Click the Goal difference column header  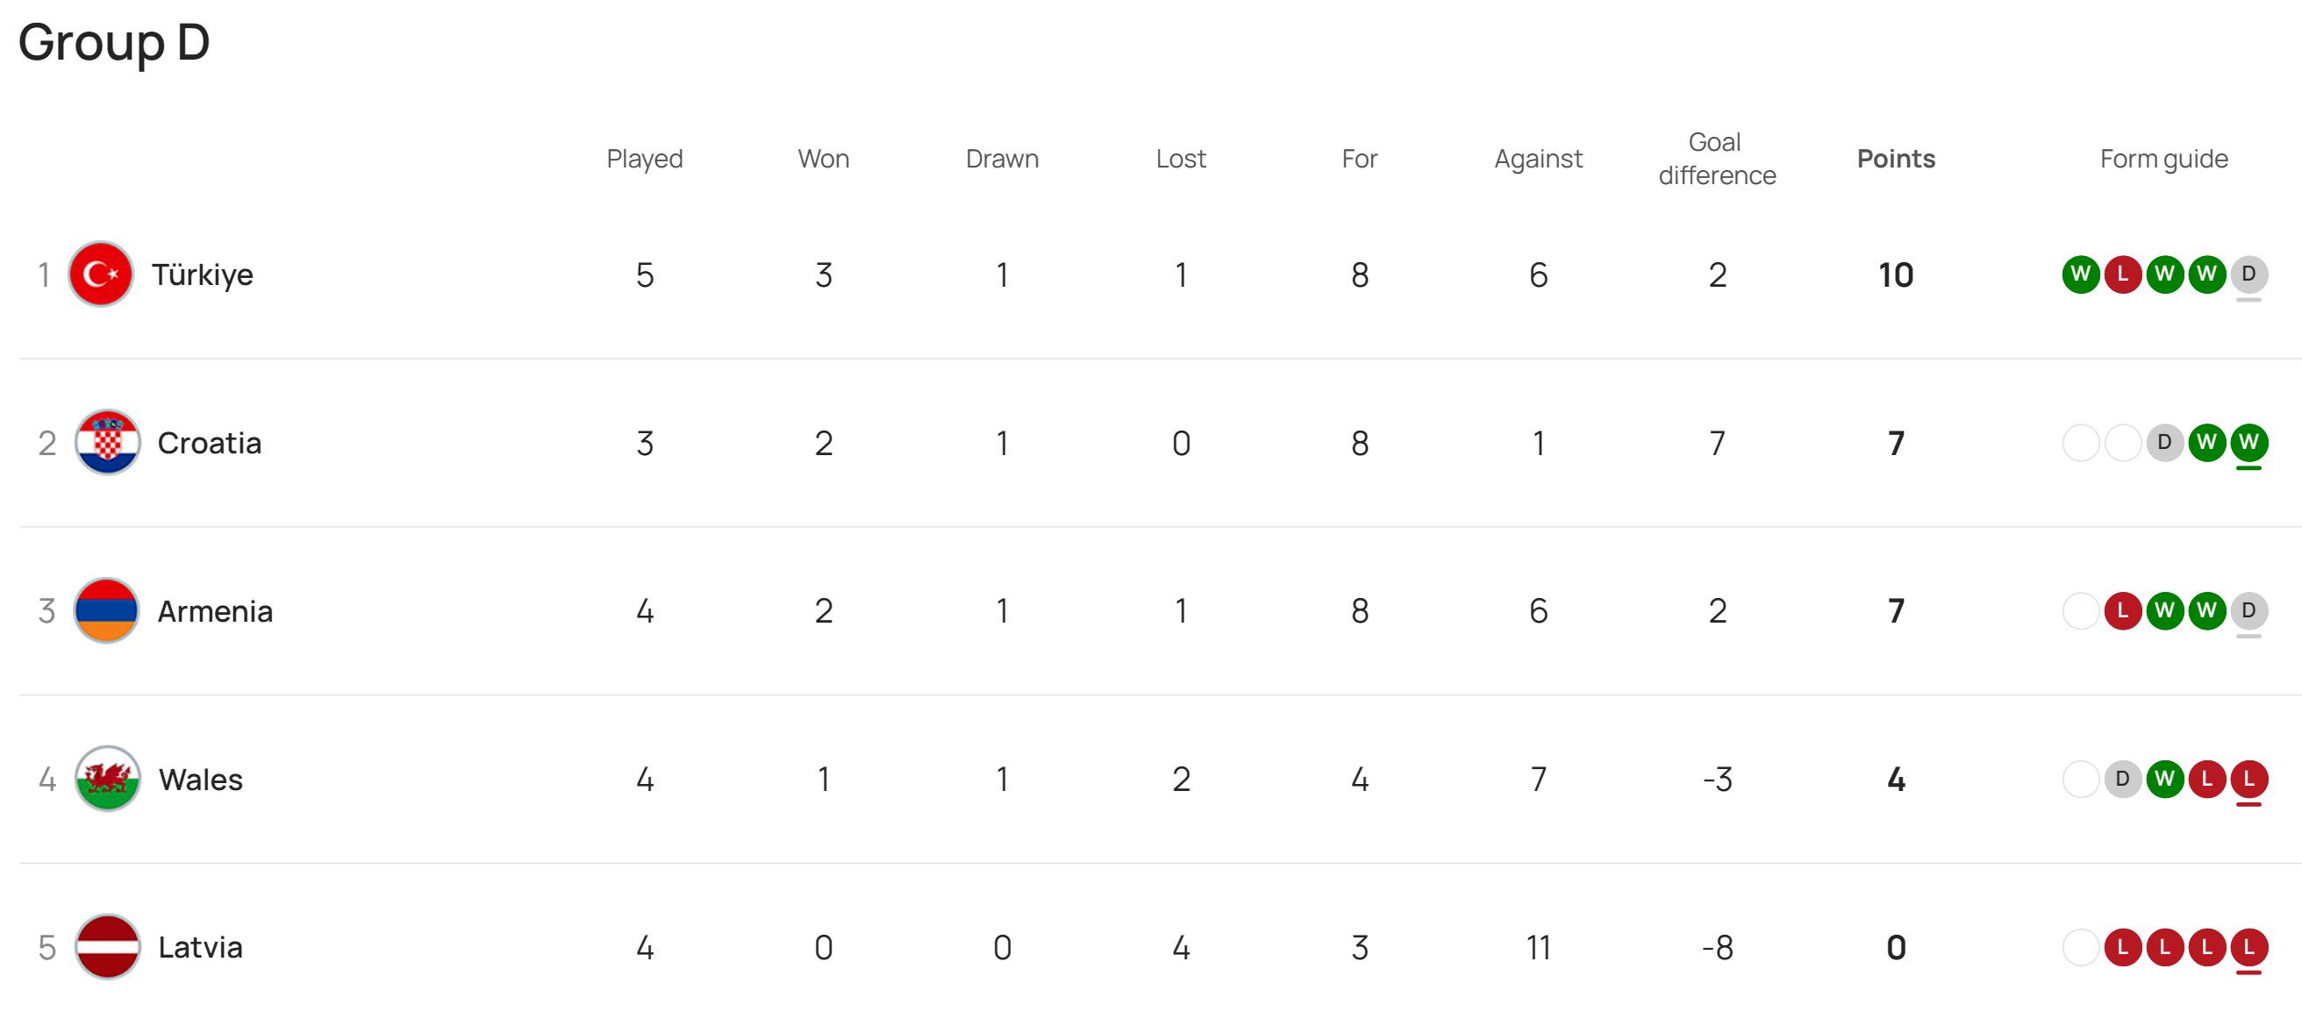(x=1717, y=158)
